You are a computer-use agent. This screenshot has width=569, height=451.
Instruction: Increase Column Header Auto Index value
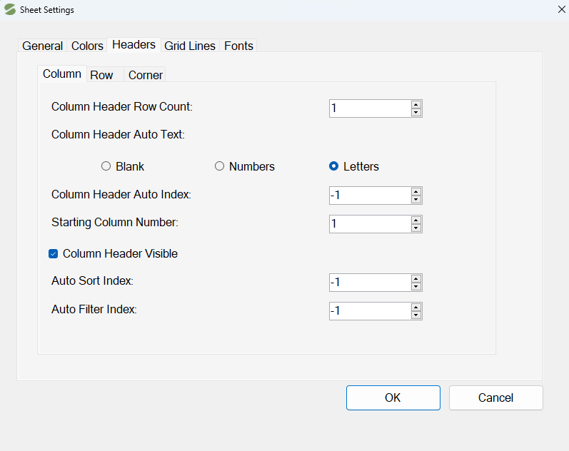tap(416, 191)
